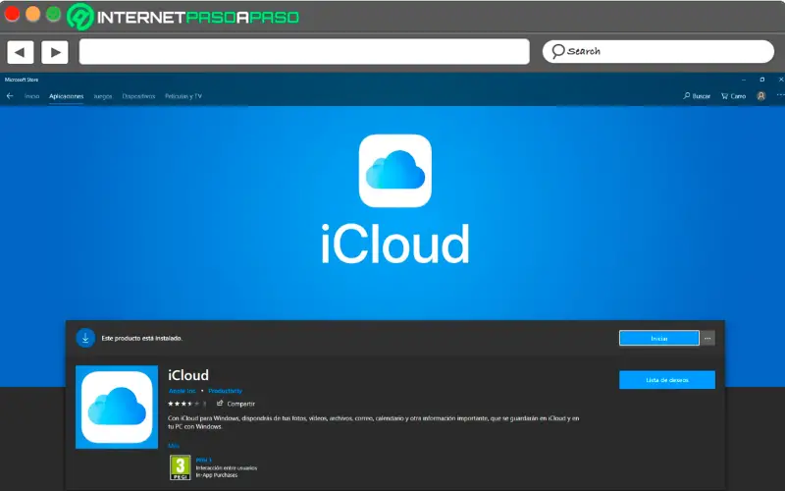Click the "Este producto está instalado." message
The image size is (785, 491).
[141, 338]
